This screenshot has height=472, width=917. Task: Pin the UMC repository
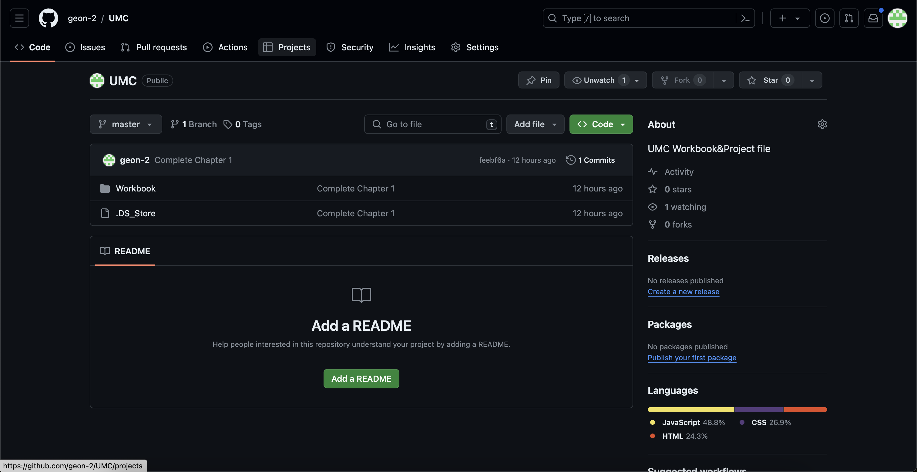click(539, 80)
